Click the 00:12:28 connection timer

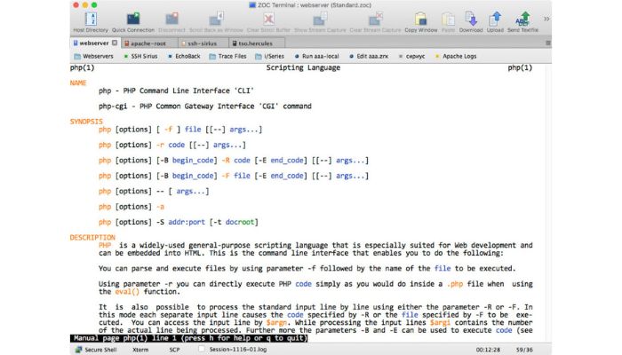click(488, 350)
